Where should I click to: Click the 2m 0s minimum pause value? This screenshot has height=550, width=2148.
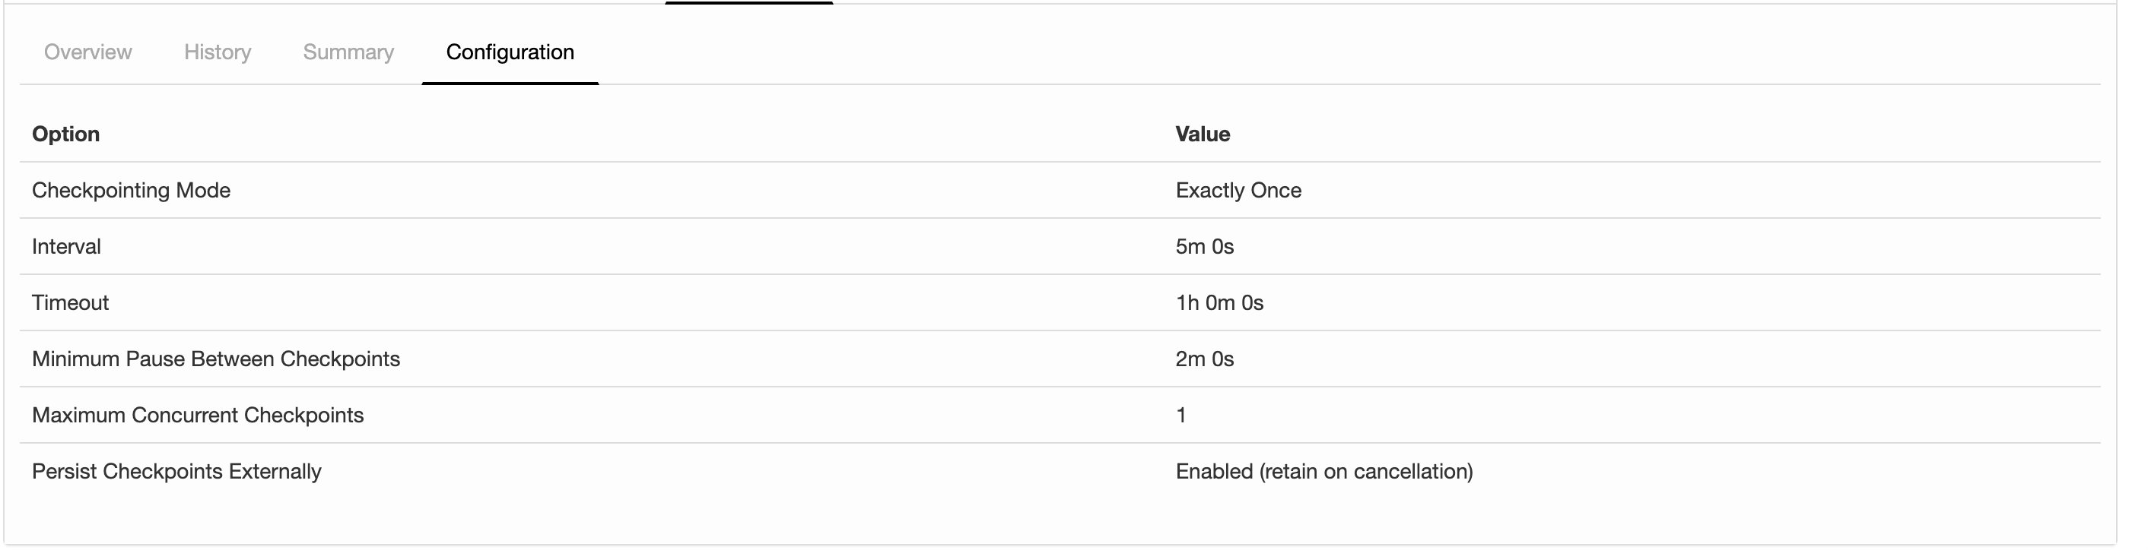pos(1204,359)
